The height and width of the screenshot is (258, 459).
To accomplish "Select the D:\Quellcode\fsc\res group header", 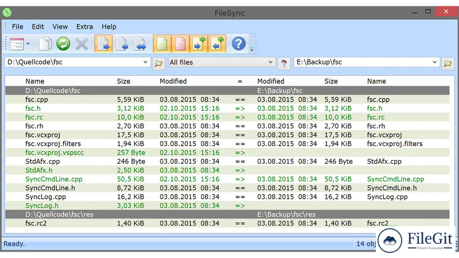I will 227,214.
